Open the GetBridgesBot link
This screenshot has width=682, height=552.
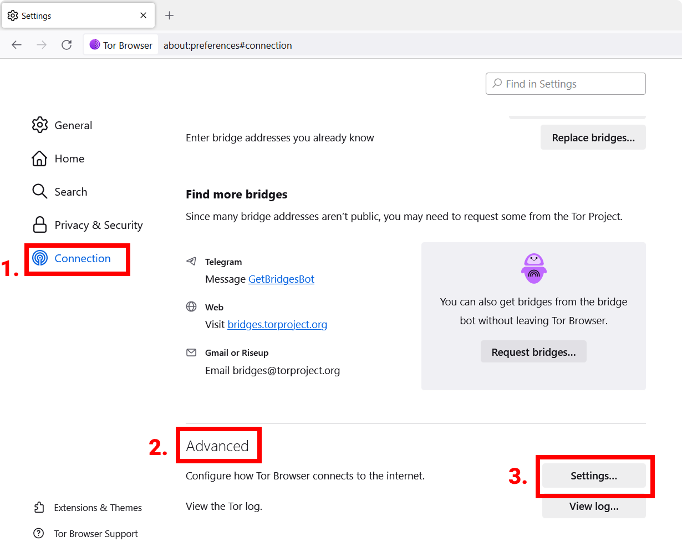[x=281, y=279]
